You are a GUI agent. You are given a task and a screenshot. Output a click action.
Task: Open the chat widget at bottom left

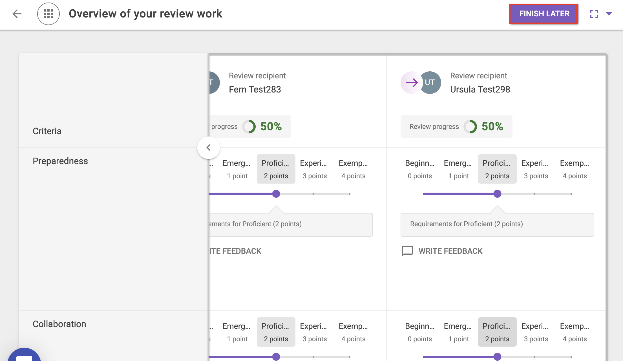click(24, 356)
